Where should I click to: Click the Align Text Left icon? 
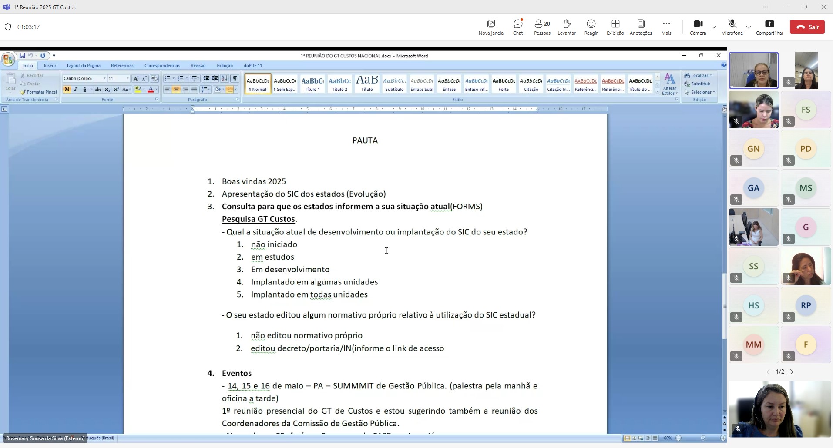click(x=167, y=90)
